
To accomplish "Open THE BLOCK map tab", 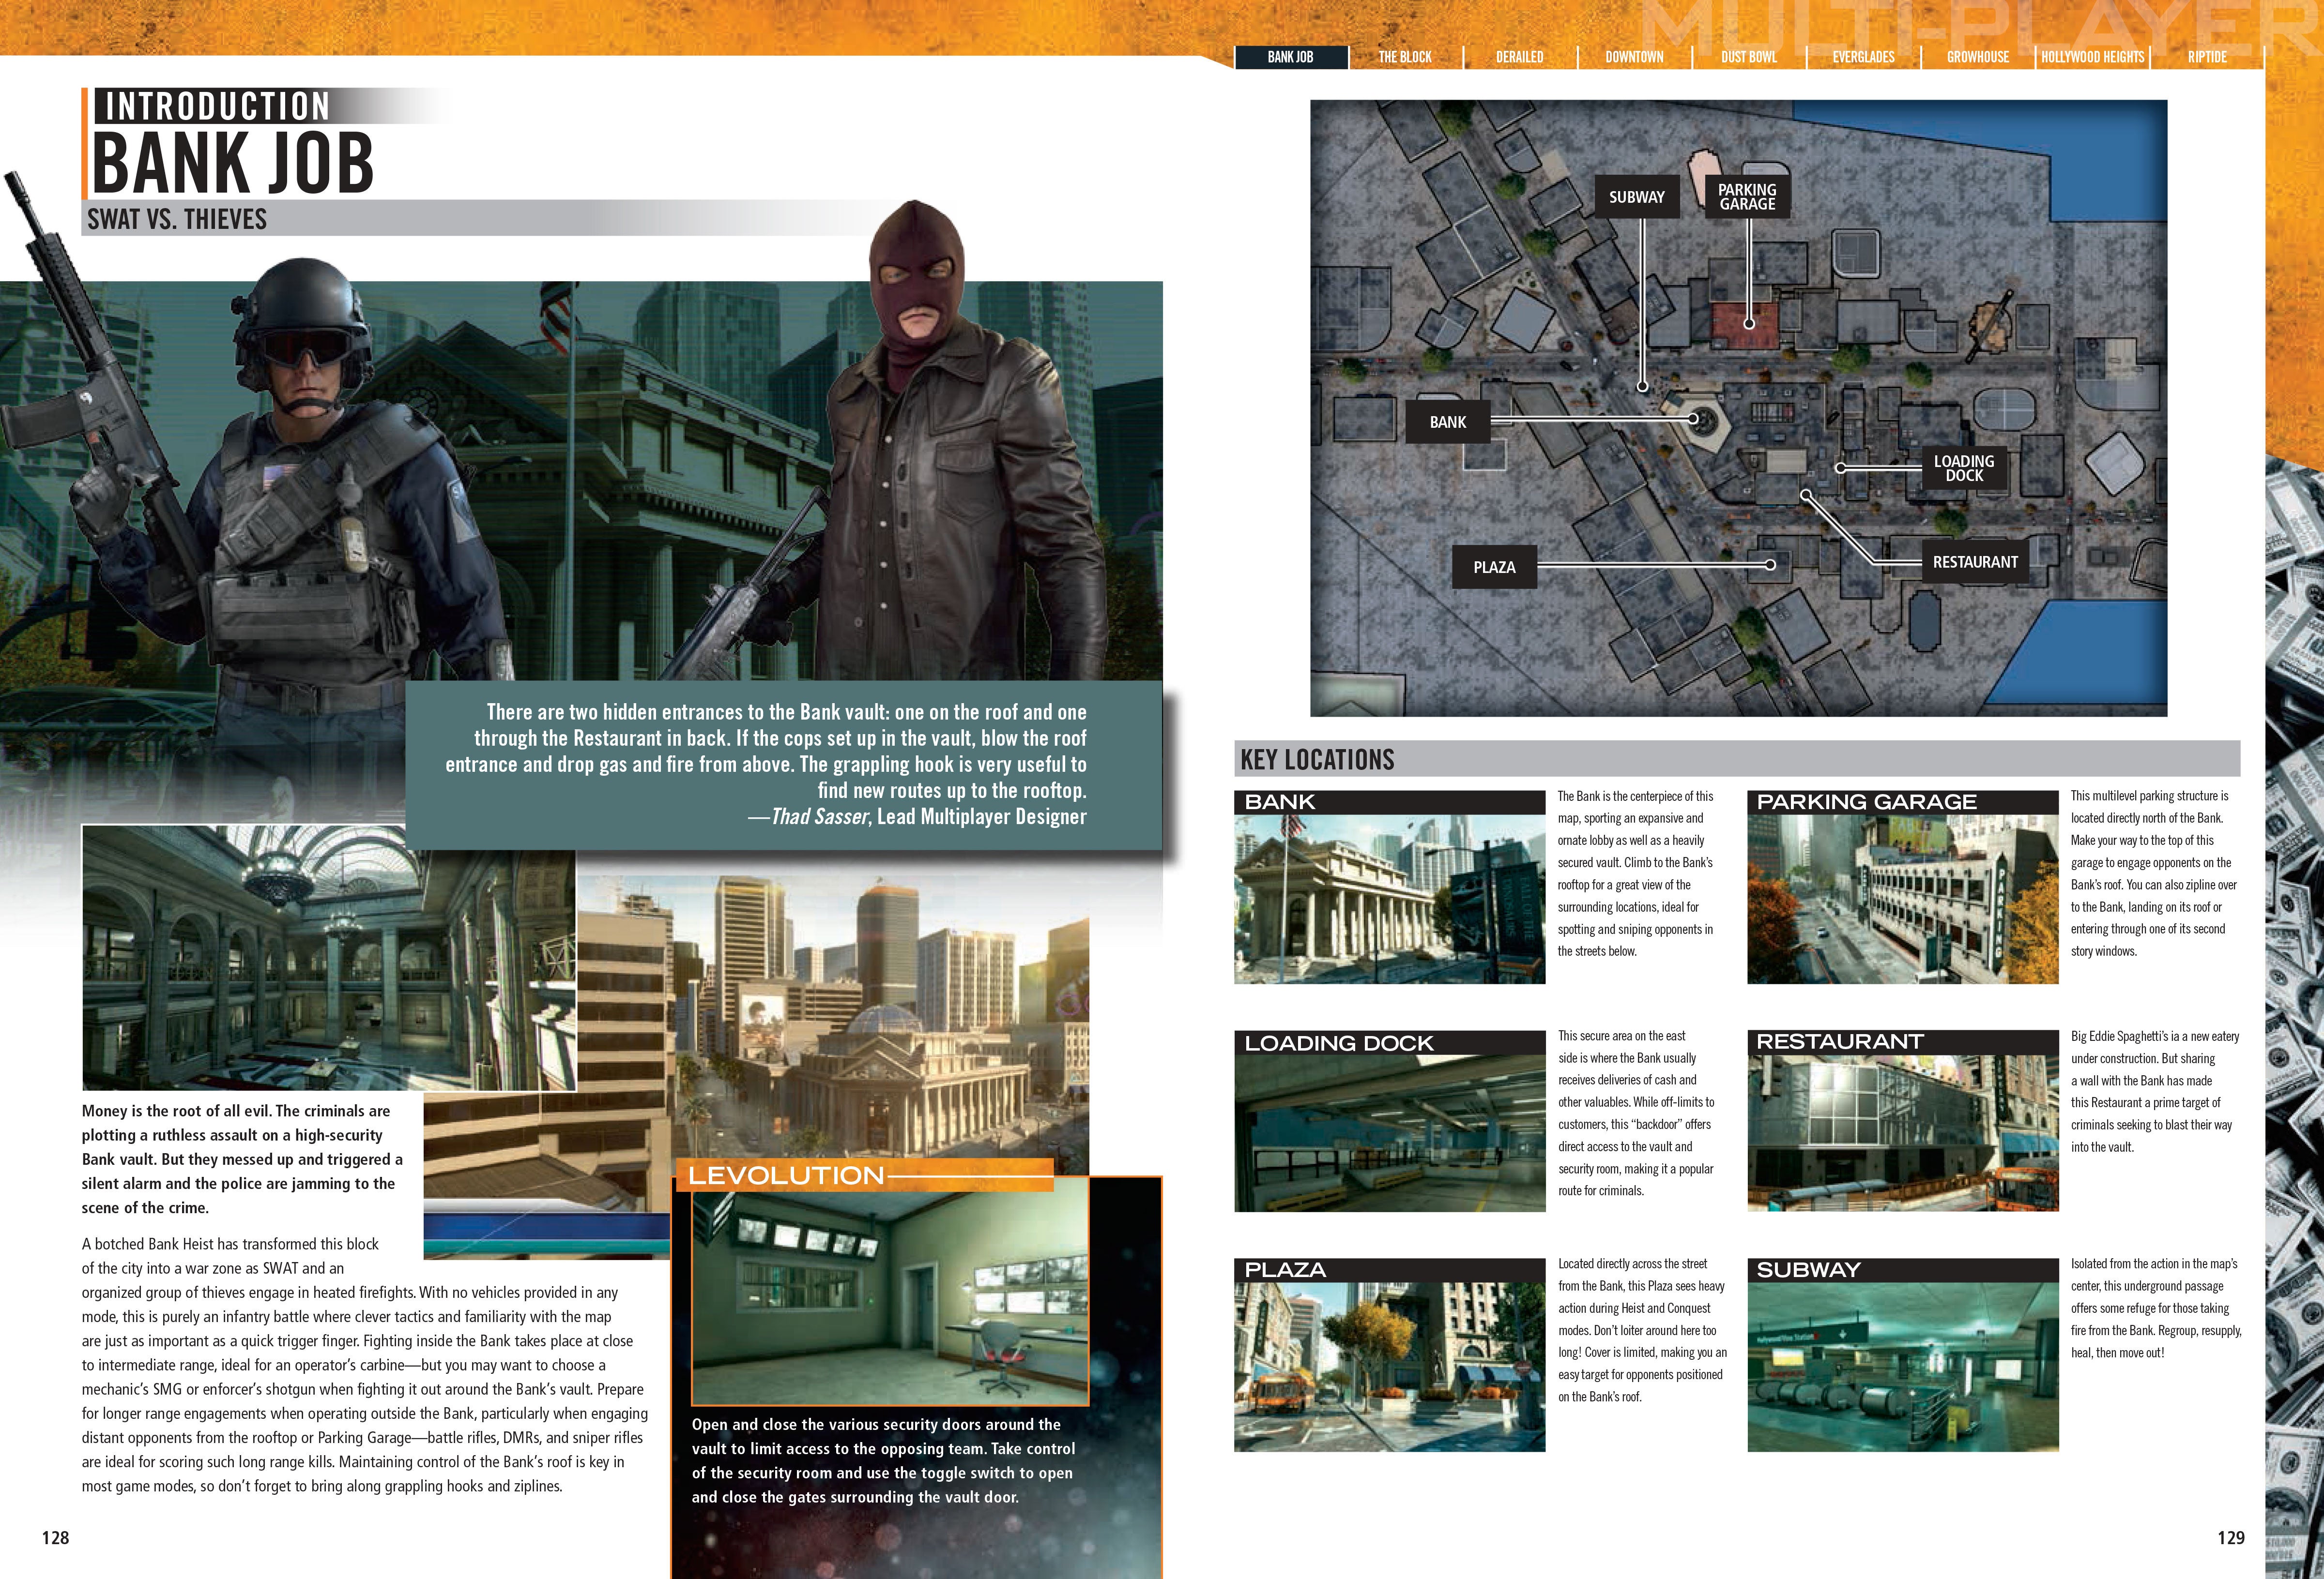I will point(1405,57).
